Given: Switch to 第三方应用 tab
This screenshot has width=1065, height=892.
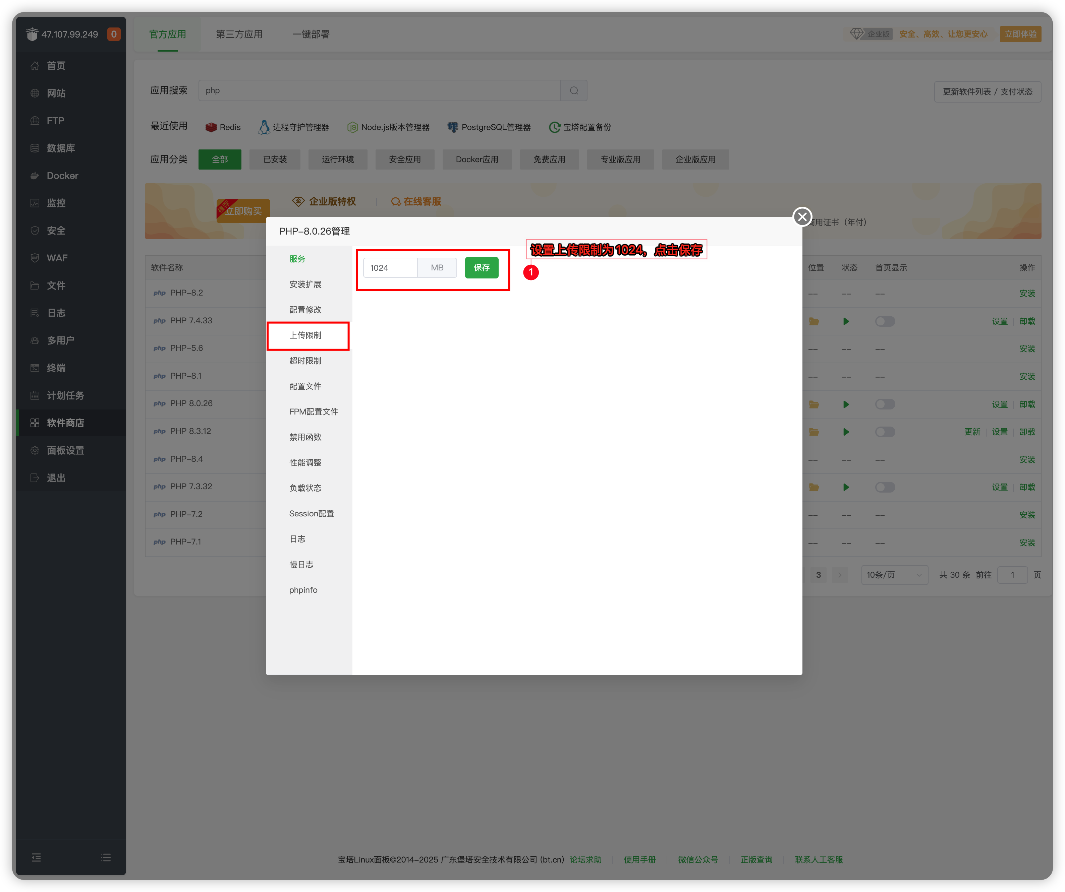Looking at the screenshot, I should coord(239,35).
